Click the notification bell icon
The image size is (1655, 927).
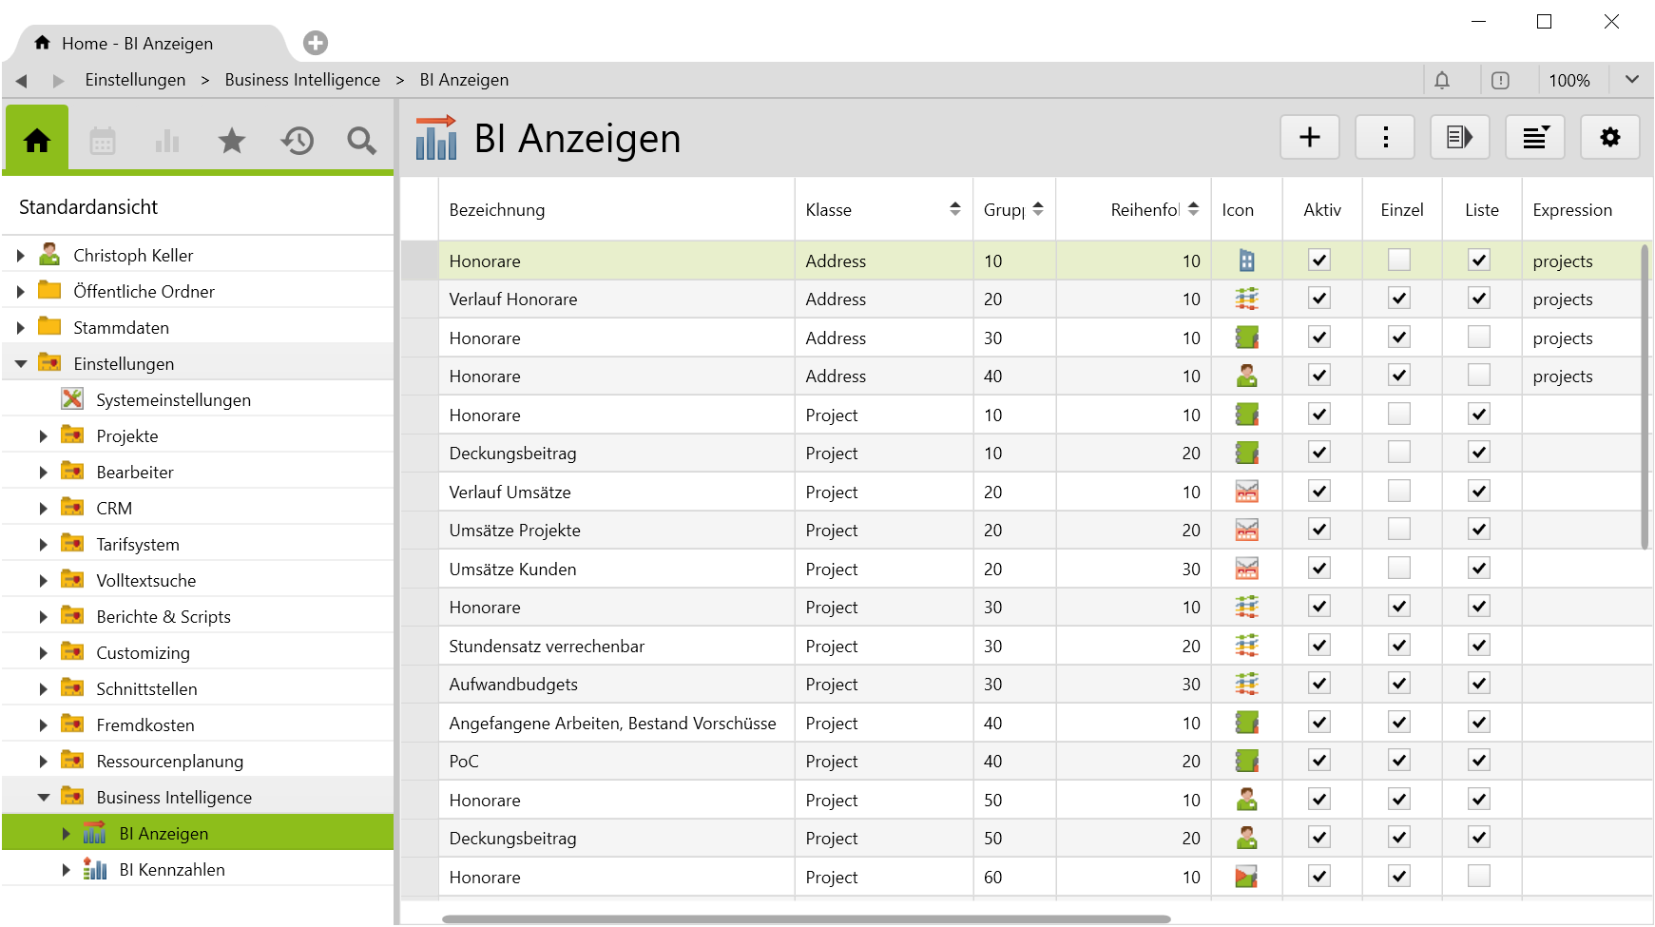pyautogui.click(x=1442, y=81)
